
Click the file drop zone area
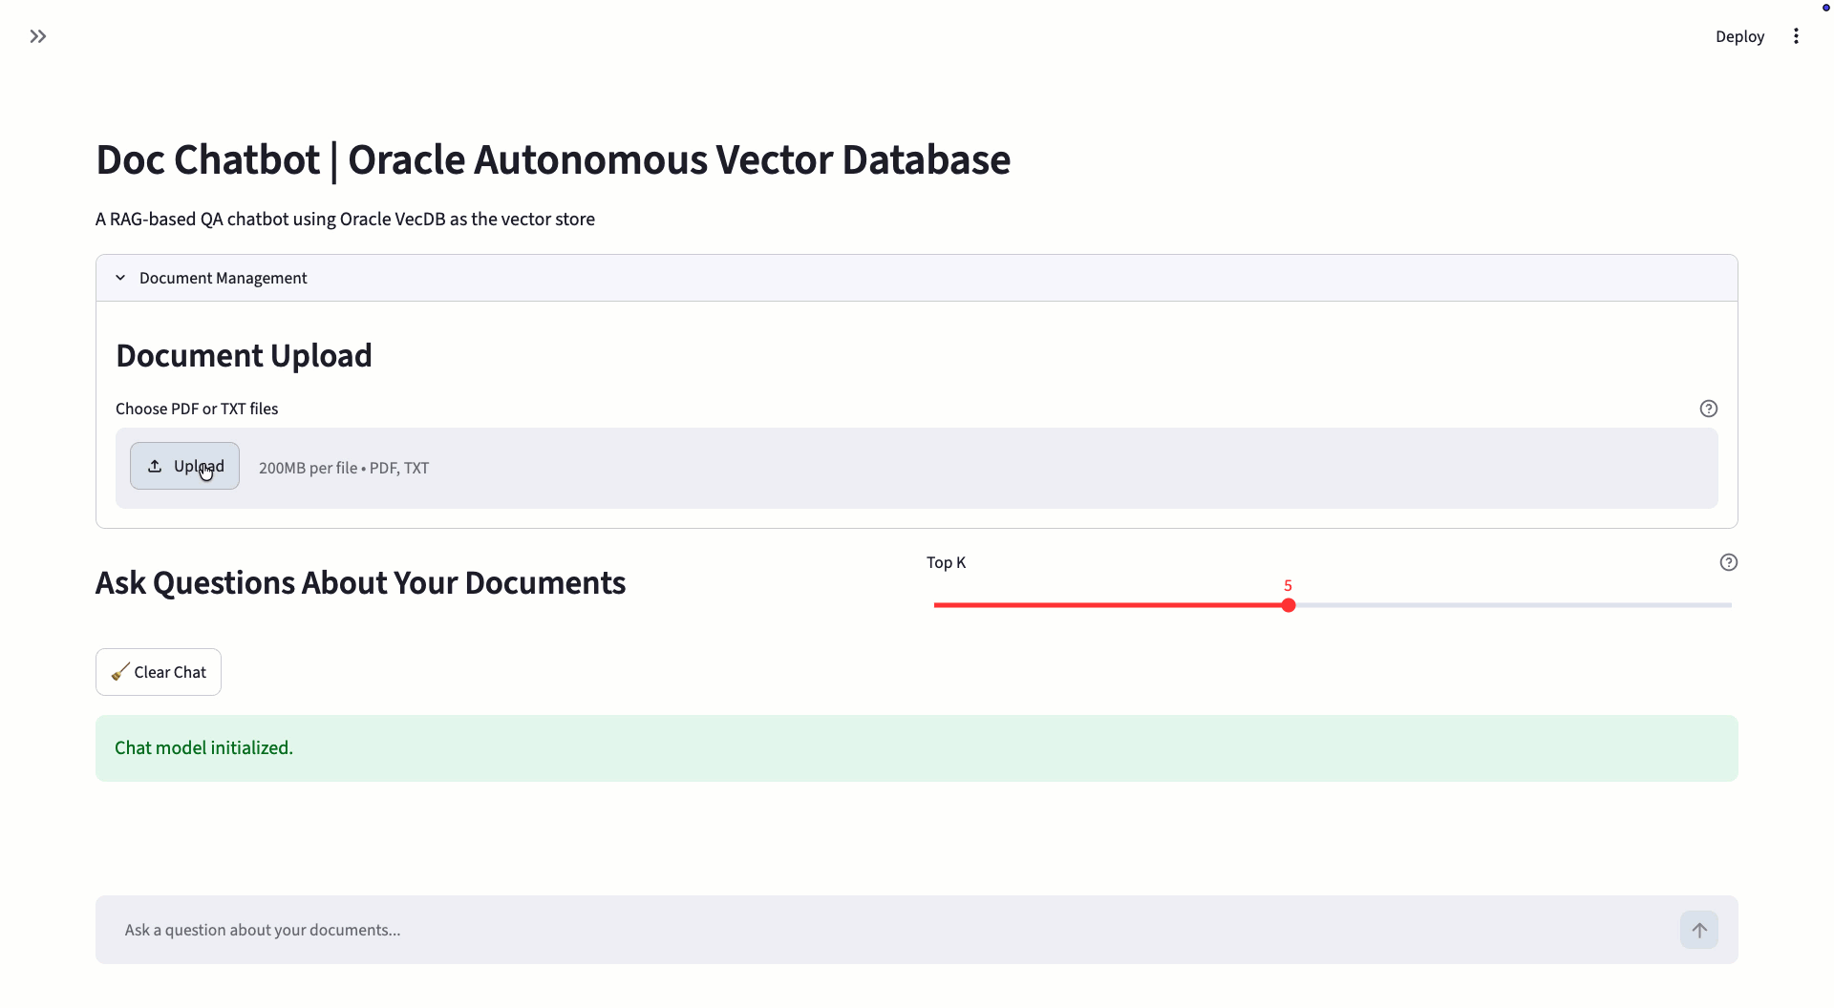tap(917, 468)
